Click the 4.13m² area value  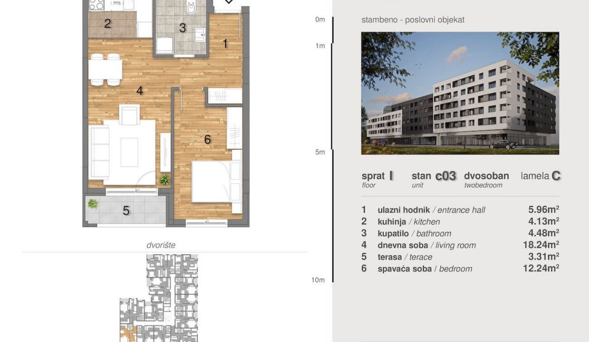tap(543, 221)
